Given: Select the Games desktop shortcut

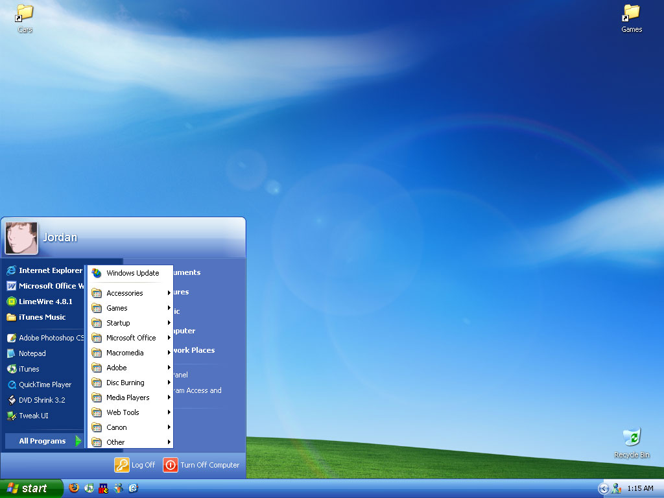Looking at the screenshot, I should (x=632, y=18).
